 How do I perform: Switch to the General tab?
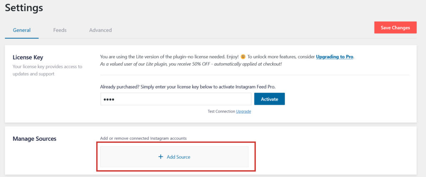[x=22, y=30]
